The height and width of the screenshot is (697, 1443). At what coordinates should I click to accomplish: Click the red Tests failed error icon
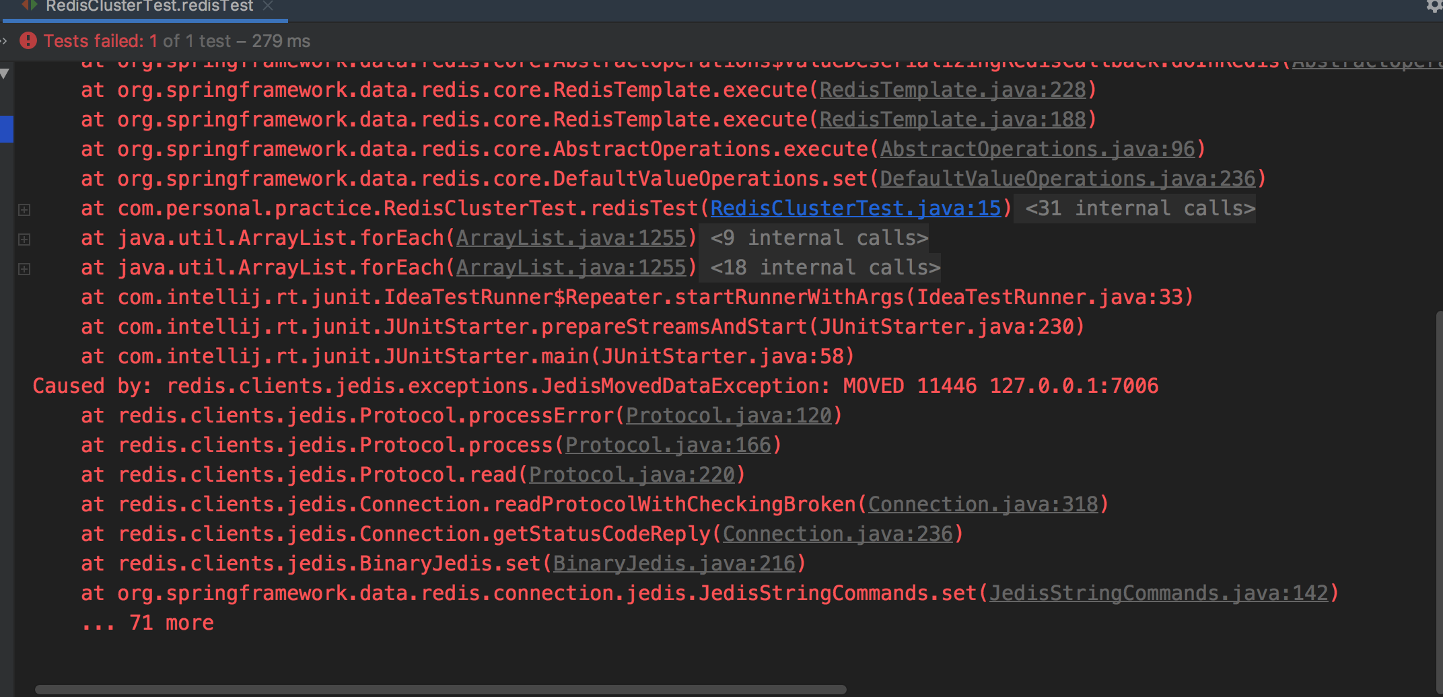coord(28,40)
